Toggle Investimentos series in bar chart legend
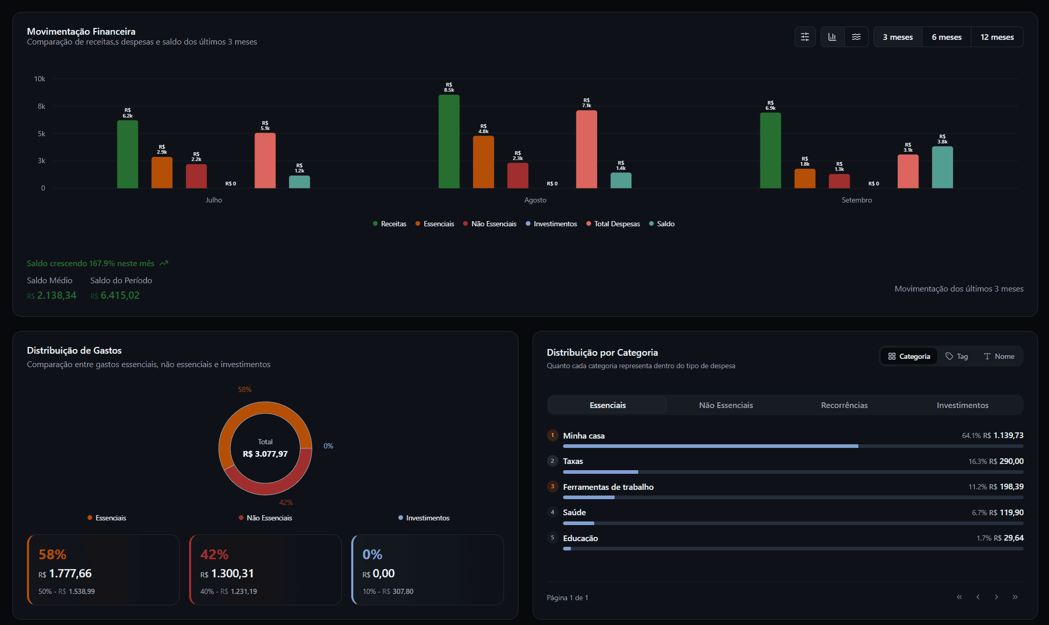The width and height of the screenshot is (1049, 625). pos(551,224)
